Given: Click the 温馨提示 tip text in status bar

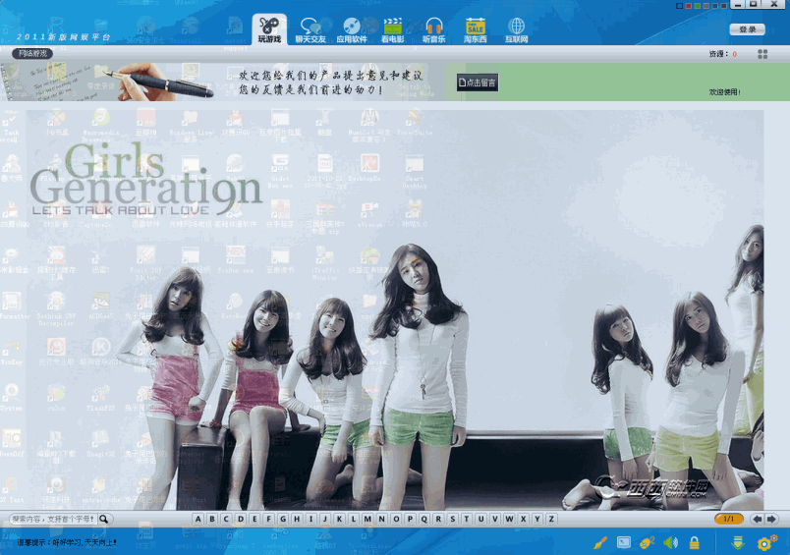Looking at the screenshot, I should coord(67,542).
